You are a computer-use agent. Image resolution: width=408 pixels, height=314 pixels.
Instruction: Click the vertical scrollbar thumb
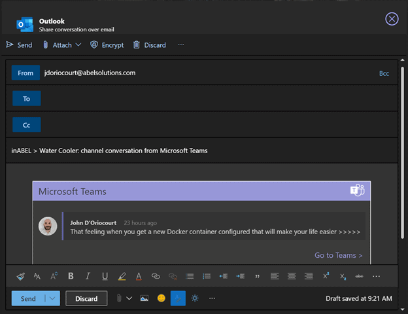click(x=402, y=152)
